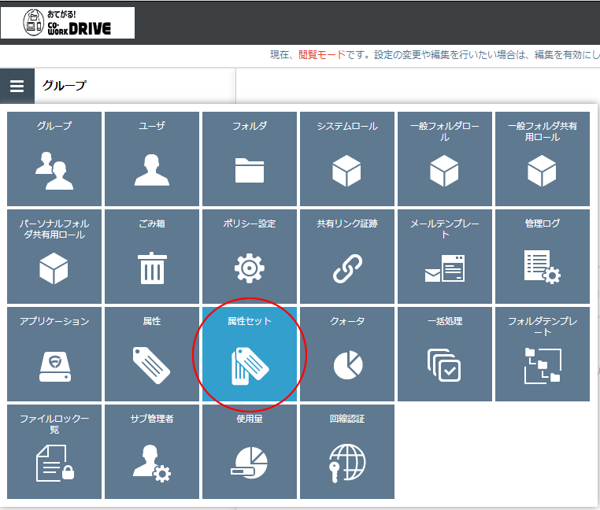Open the 一般フォルダロール tile
The width and height of the screenshot is (600, 510).
coord(445,159)
